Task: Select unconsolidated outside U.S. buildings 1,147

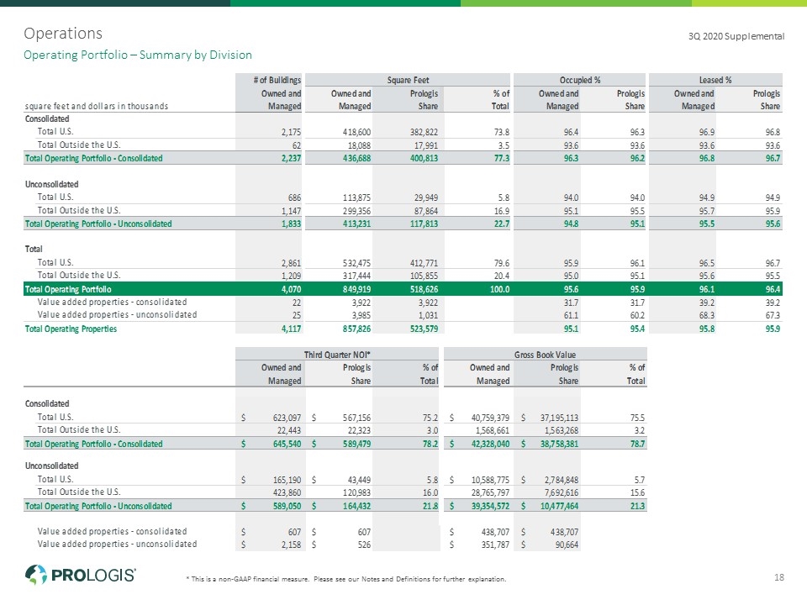Action: click(x=291, y=211)
